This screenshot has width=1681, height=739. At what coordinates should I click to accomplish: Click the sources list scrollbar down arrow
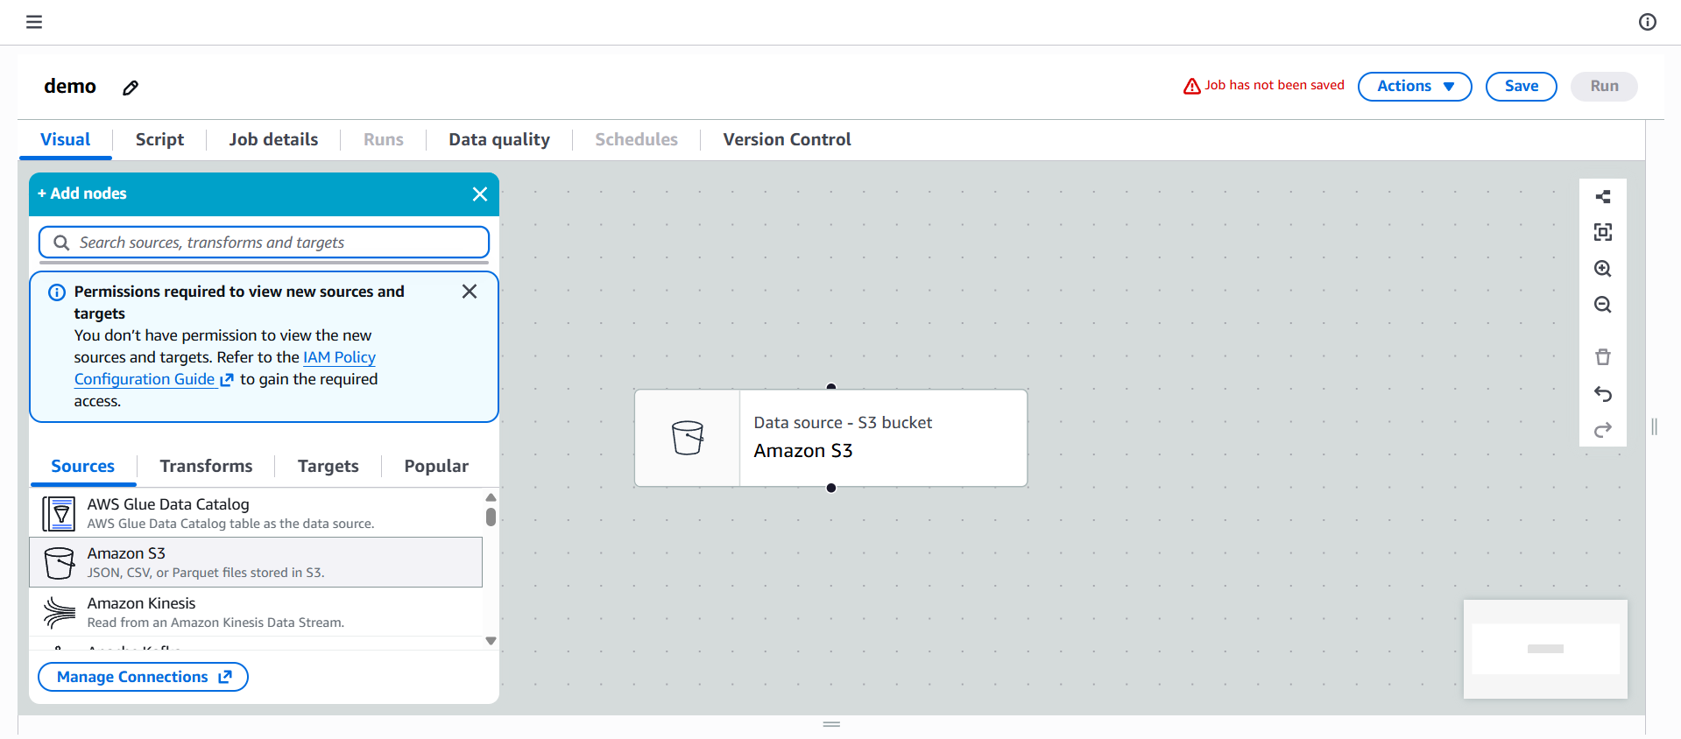[491, 641]
